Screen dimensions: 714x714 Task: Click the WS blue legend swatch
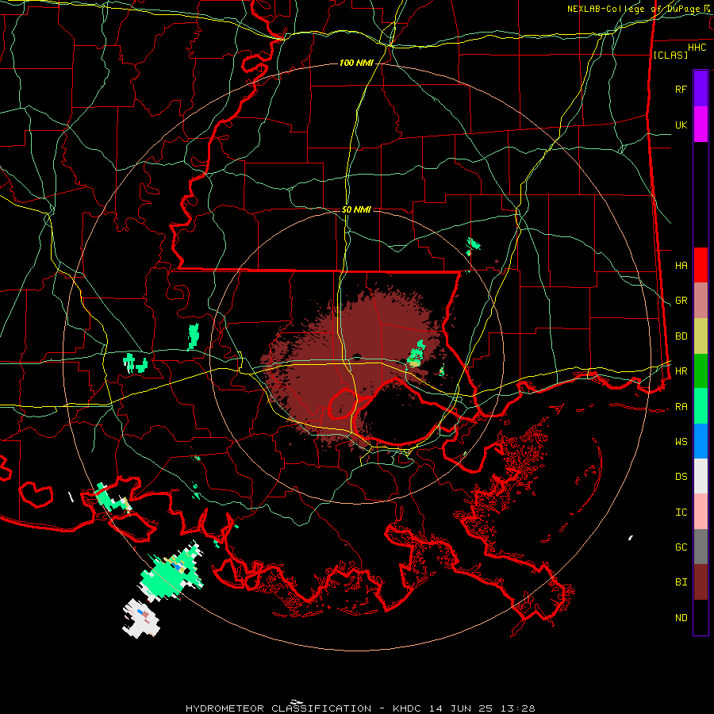[x=701, y=441]
